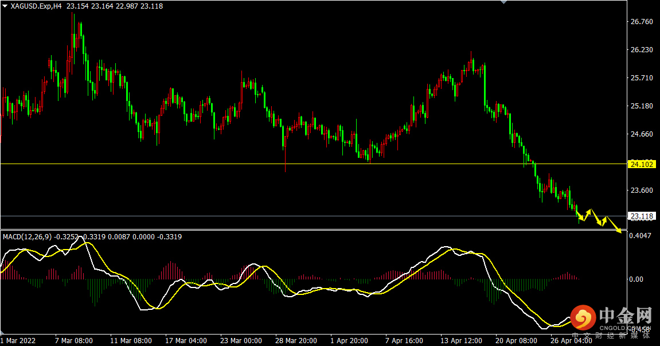
Task: Click the 7 Apr 16:00 time label
Action: click(x=404, y=340)
